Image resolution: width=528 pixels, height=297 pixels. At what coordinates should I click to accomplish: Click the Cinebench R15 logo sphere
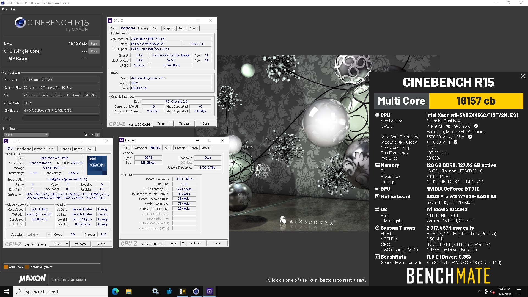[x=20, y=23]
